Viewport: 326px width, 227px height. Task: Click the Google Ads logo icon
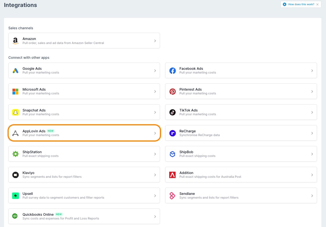click(x=15, y=71)
